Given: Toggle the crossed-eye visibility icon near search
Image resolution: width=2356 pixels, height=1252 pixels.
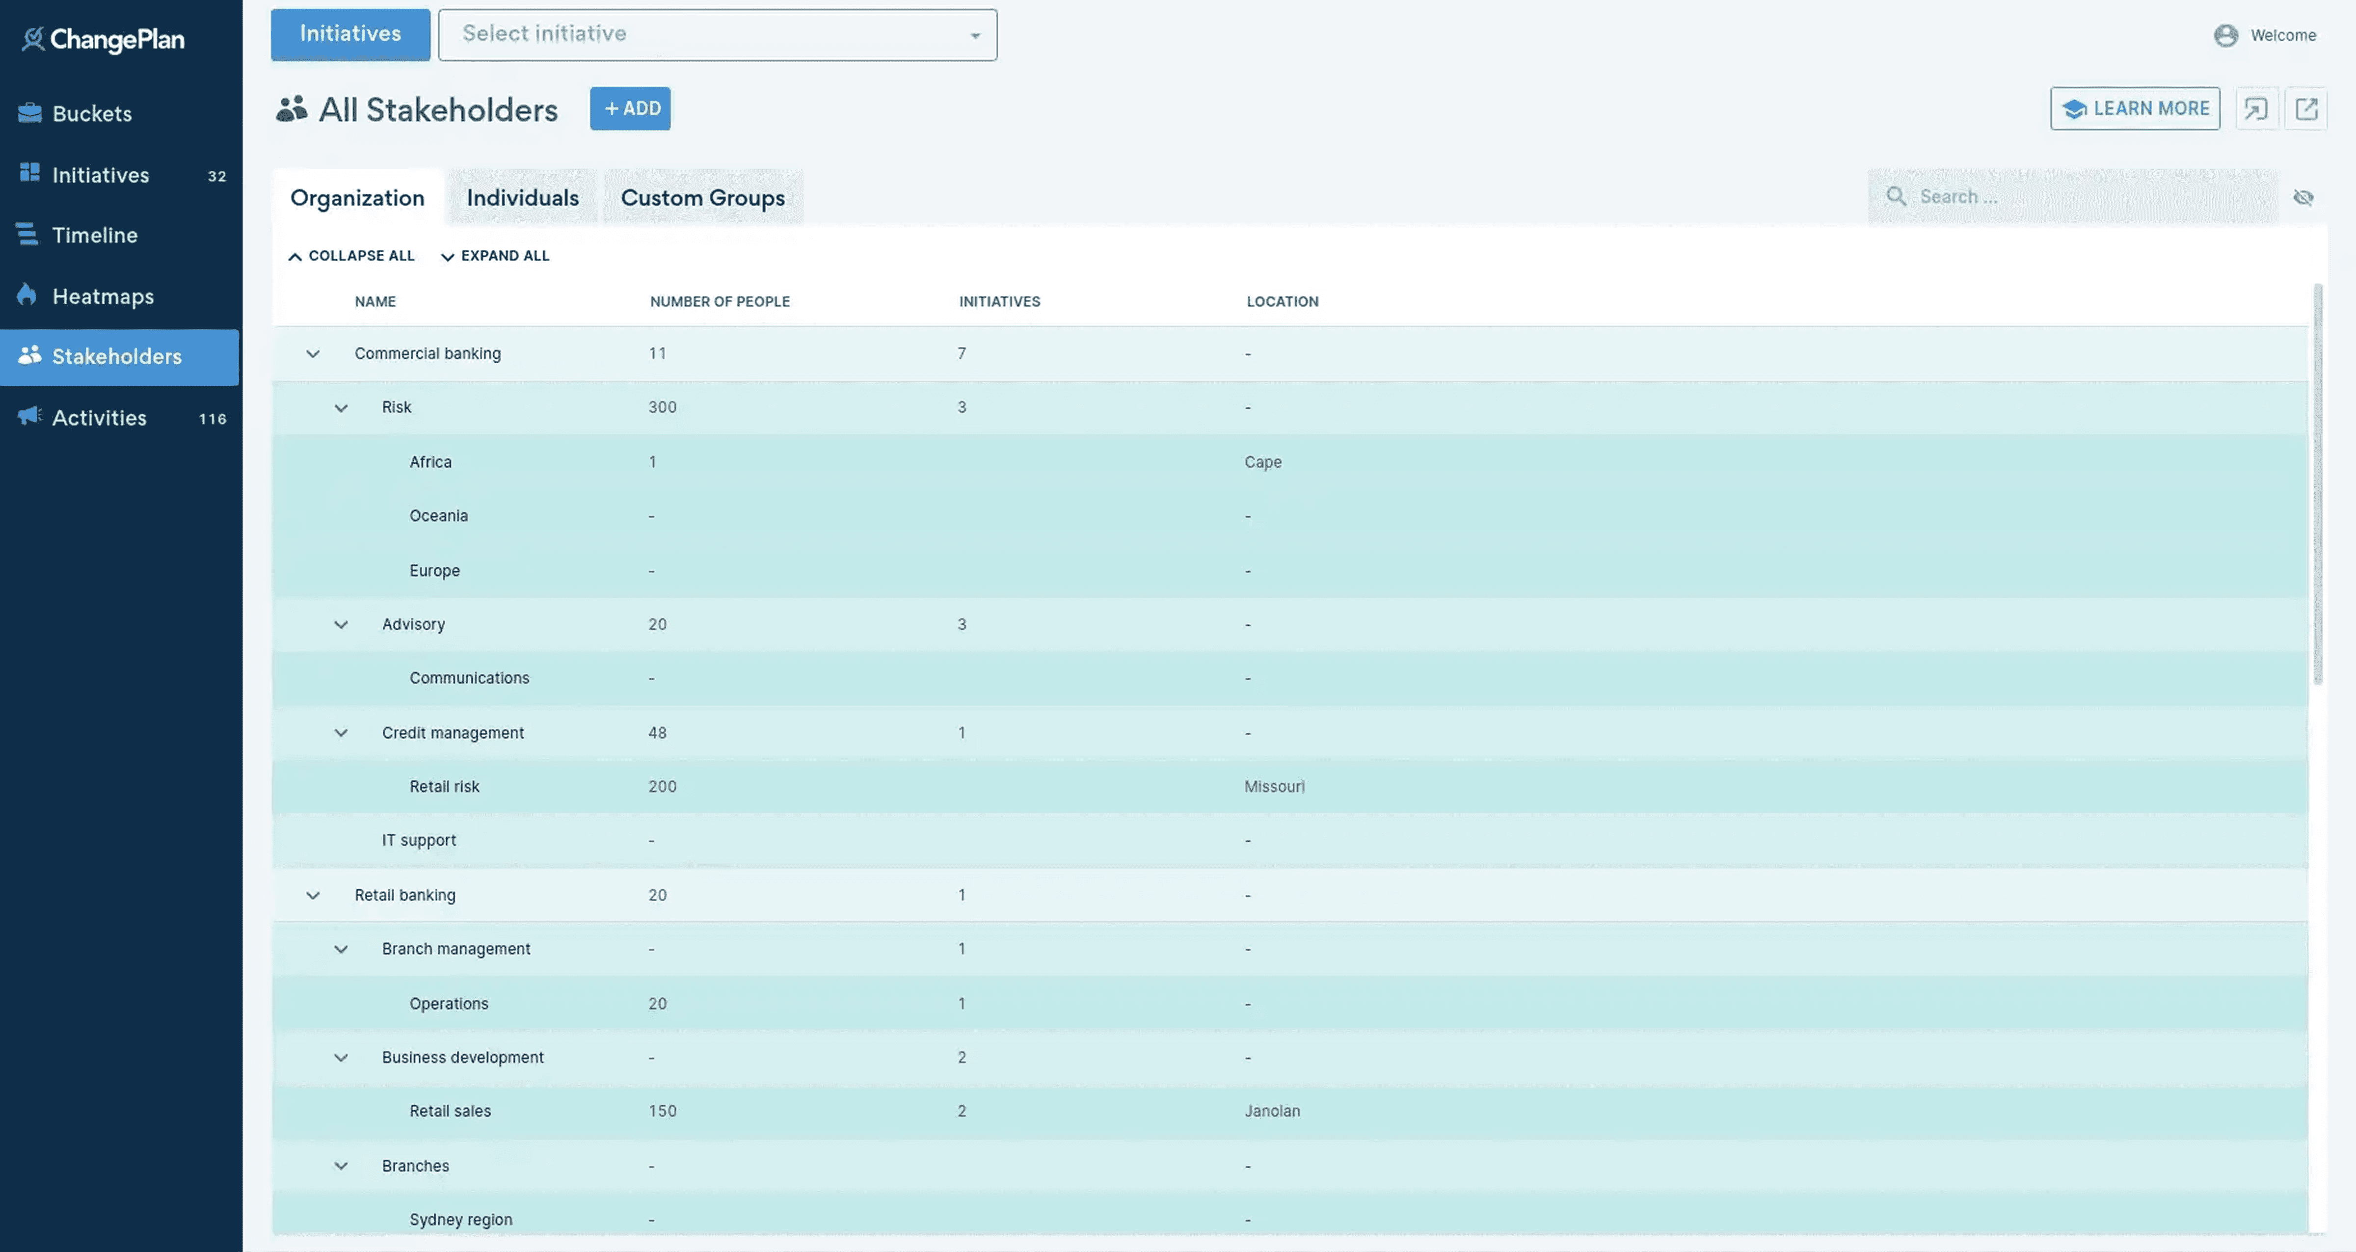Looking at the screenshot, I should click(x=2303, y=197).
